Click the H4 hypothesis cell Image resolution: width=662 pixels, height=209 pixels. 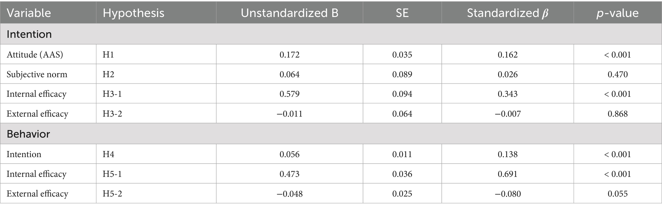(x=109, y=154)
